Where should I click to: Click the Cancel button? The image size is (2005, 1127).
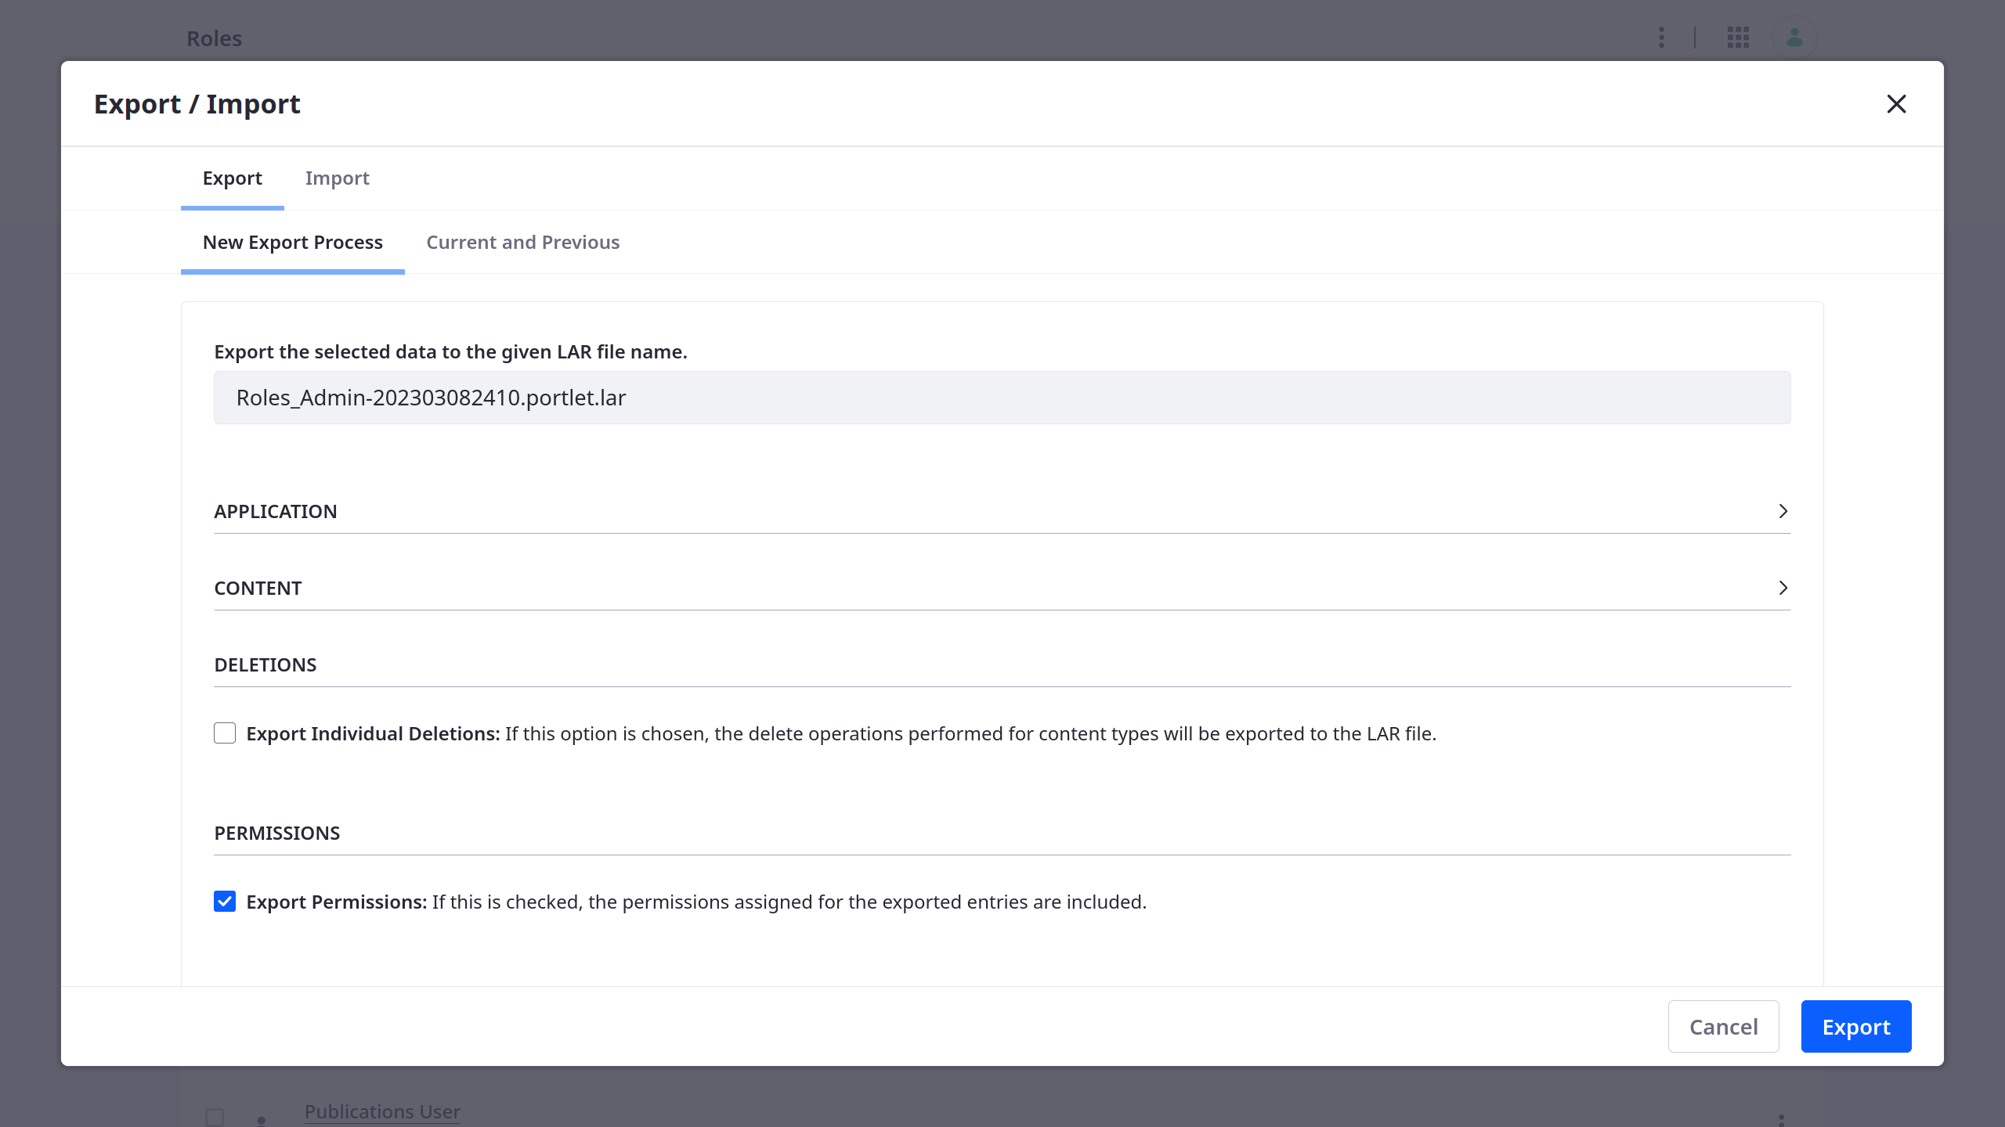point(1724,1025)
